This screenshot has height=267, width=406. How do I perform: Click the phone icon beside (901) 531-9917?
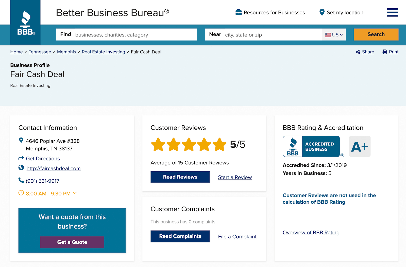pyautogui.click(x=21, y=180)
